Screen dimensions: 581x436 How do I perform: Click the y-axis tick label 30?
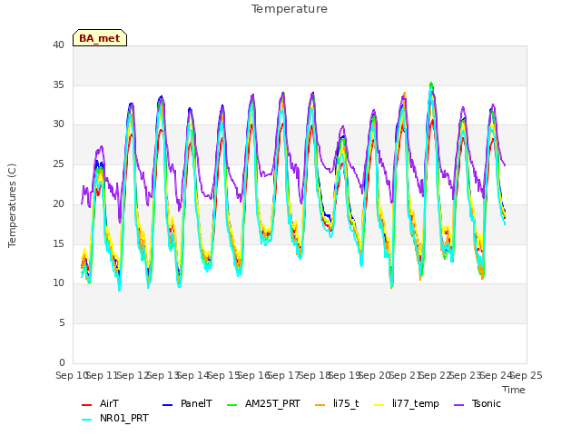58,124
